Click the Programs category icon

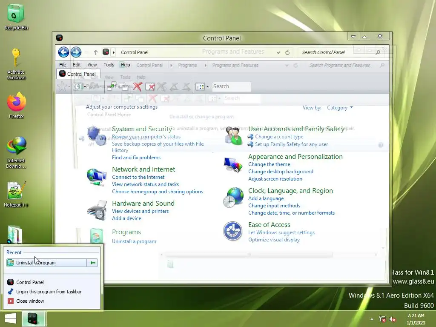click(x=97, y=236)
